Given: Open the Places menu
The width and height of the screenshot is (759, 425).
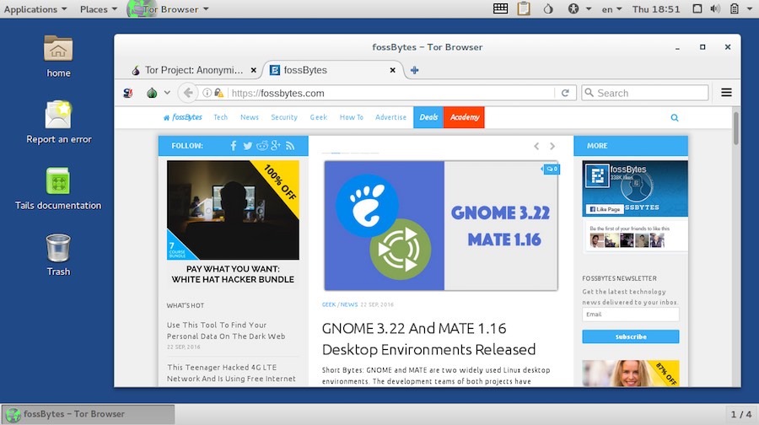Looking at the screenshot, I should 99,9.
